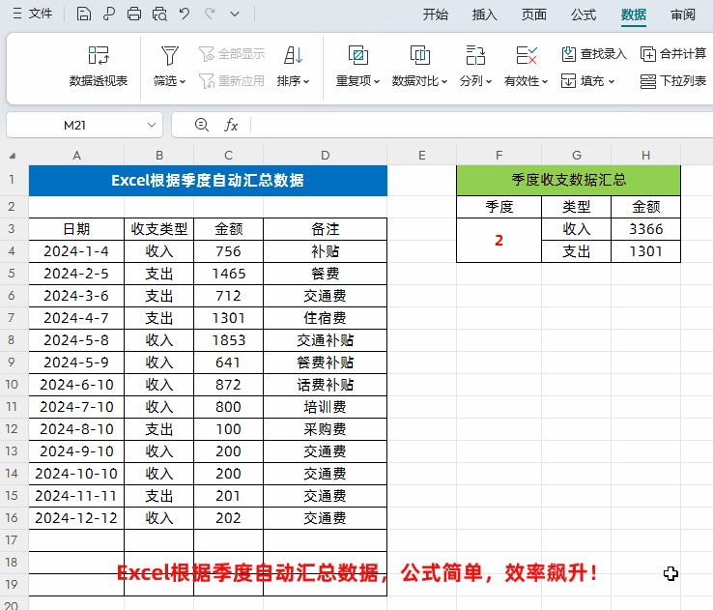Expand the Name Box dropdown chevron
Image resolution: width=713 pixels, height=610 pixels.
click(x=152, y=125)
